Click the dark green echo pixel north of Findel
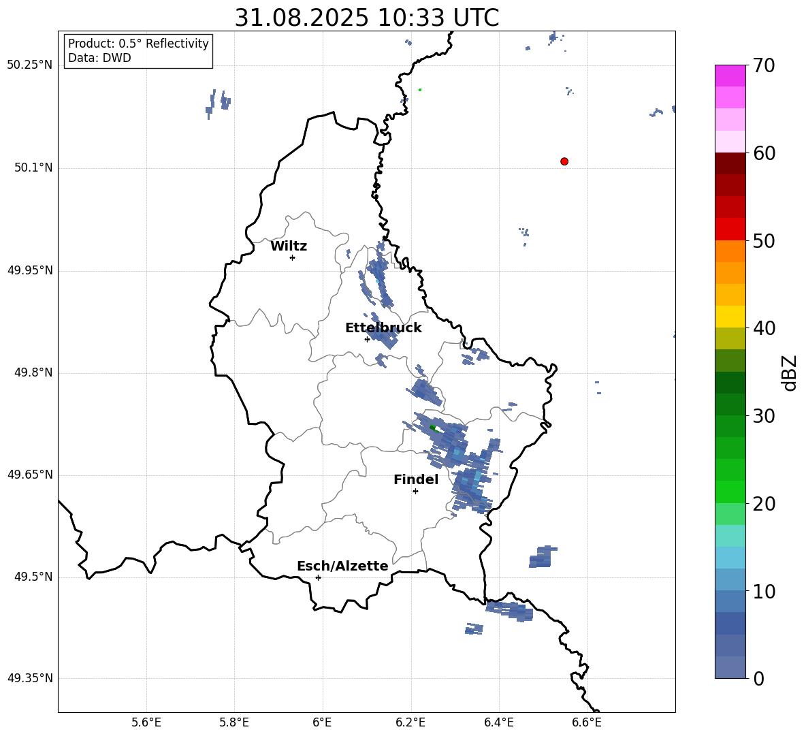Screen dimensions: 806x736 (x=433, y=428)
